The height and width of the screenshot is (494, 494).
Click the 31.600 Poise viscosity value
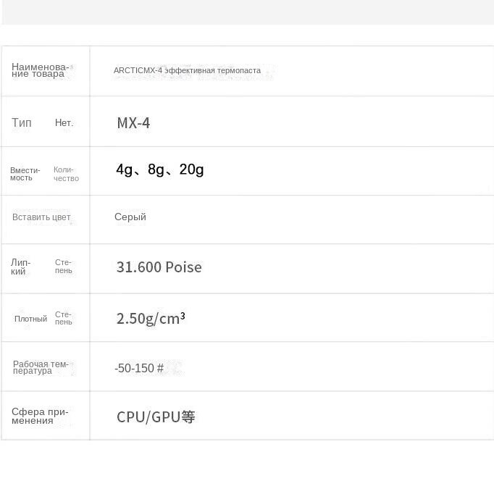point(159,267)
